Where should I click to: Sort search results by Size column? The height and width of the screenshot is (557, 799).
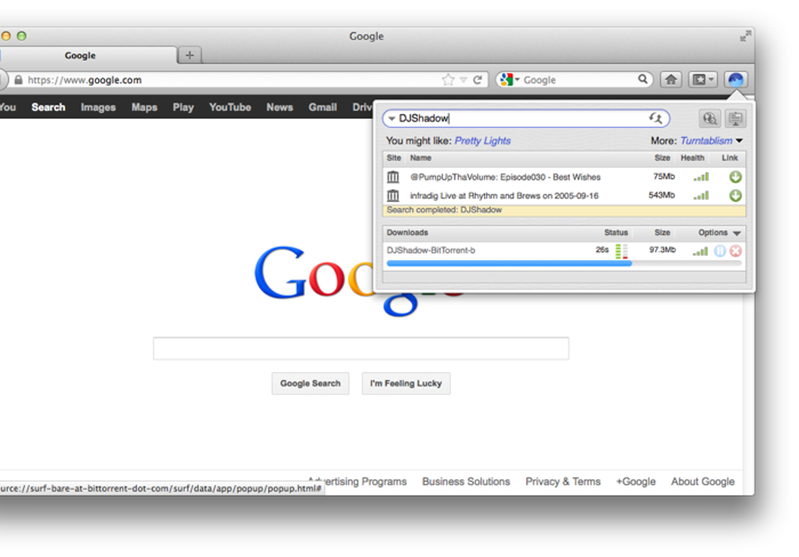pyautogui.click(x=662, y=158)
